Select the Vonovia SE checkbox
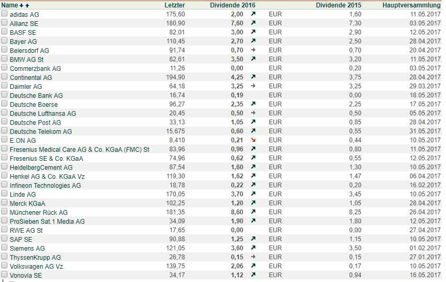 tap(4, 275)
